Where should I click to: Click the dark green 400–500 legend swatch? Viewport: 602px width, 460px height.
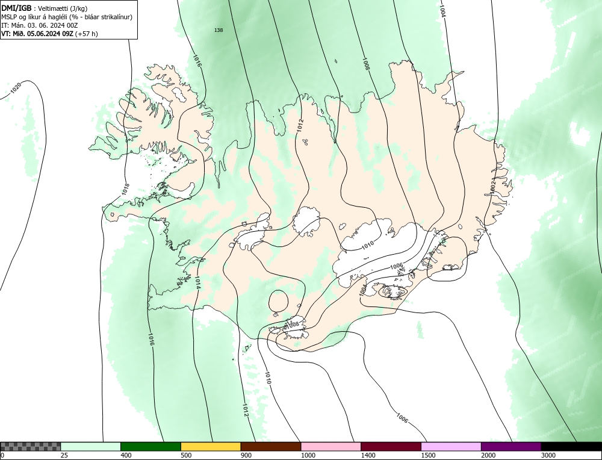150,447
